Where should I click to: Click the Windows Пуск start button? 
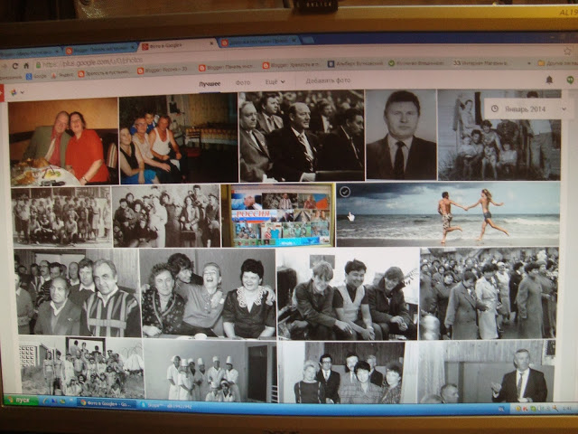(20, 400)
